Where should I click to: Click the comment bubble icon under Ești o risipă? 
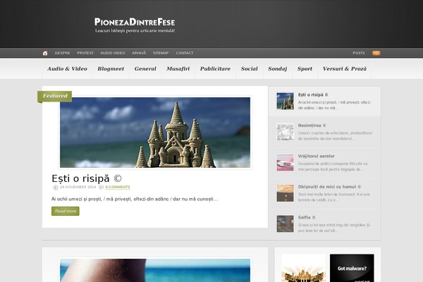(101, 187)
